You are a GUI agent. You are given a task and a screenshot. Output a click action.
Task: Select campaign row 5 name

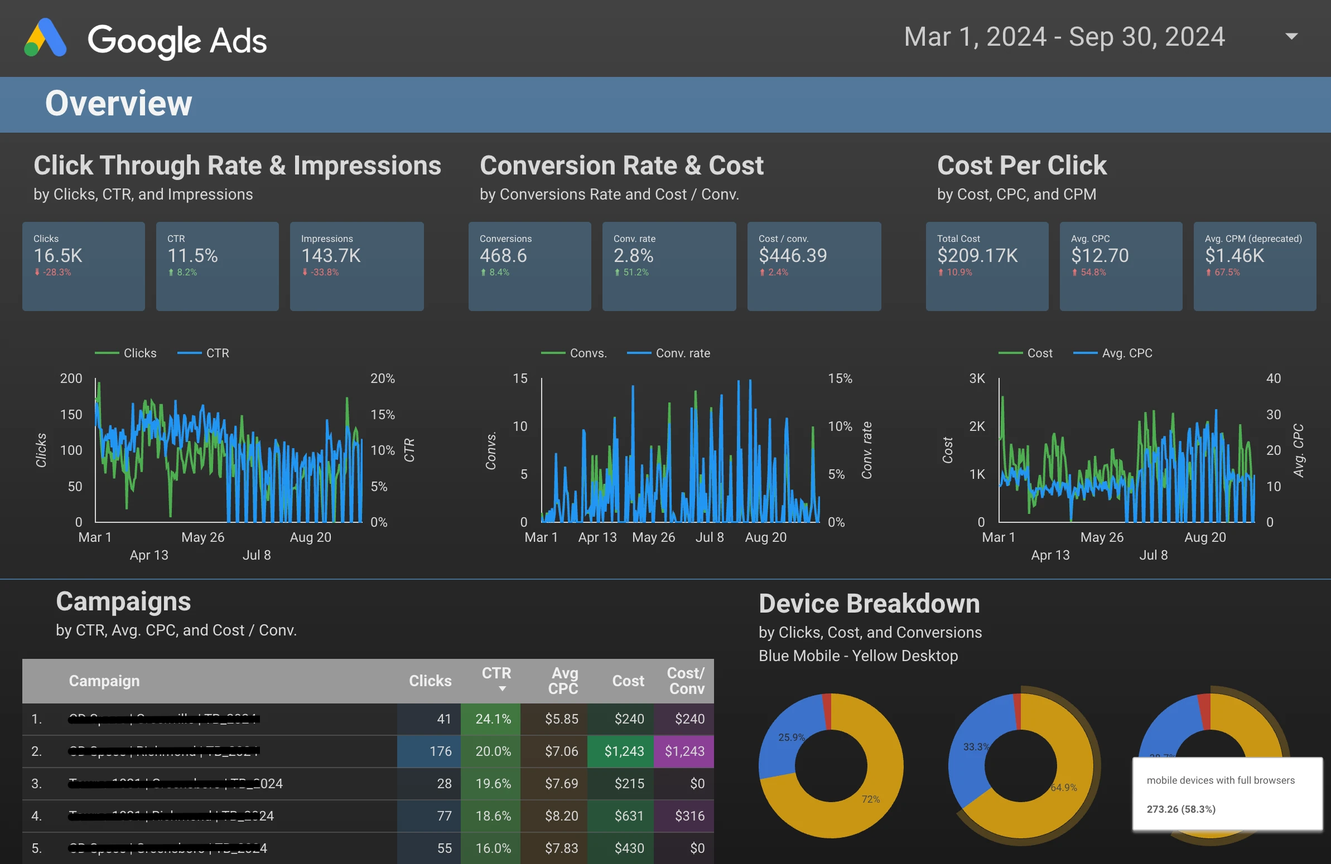(168, 848)
